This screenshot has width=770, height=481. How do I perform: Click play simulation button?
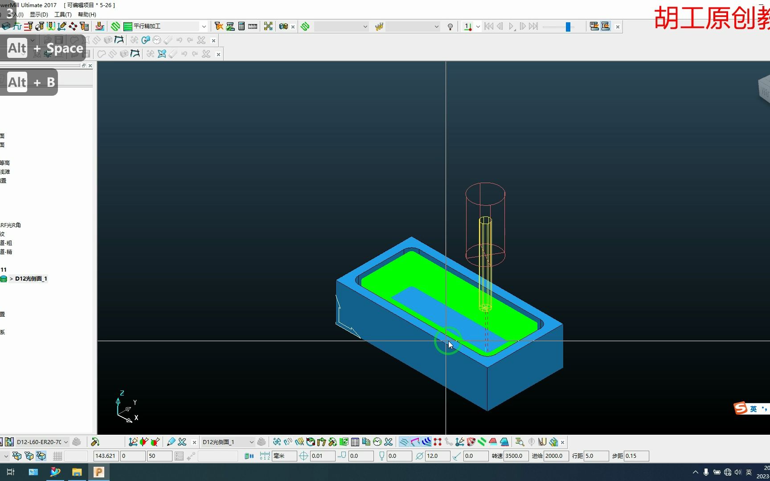click(512, 26)
